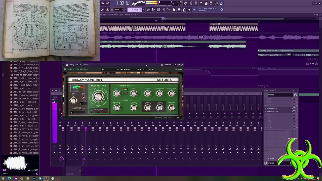Click the stamp tool icon in toolbar

click(107, 10)
